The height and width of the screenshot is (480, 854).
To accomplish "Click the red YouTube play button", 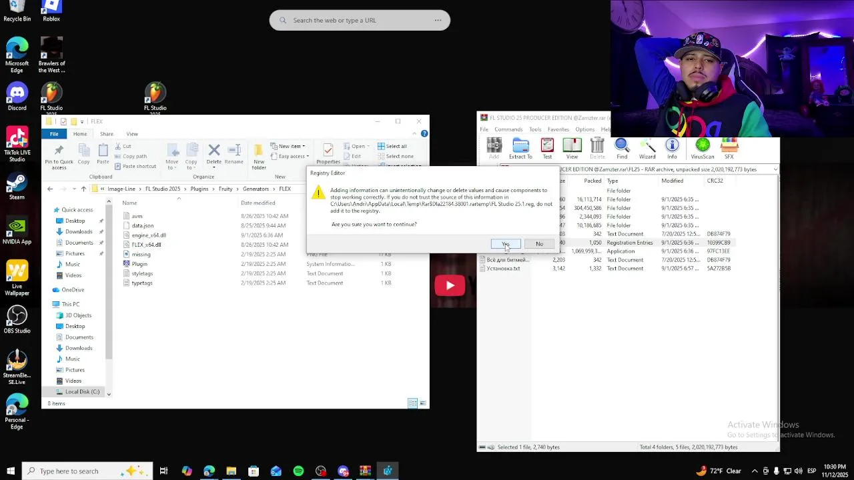I will tap(450, 285).
